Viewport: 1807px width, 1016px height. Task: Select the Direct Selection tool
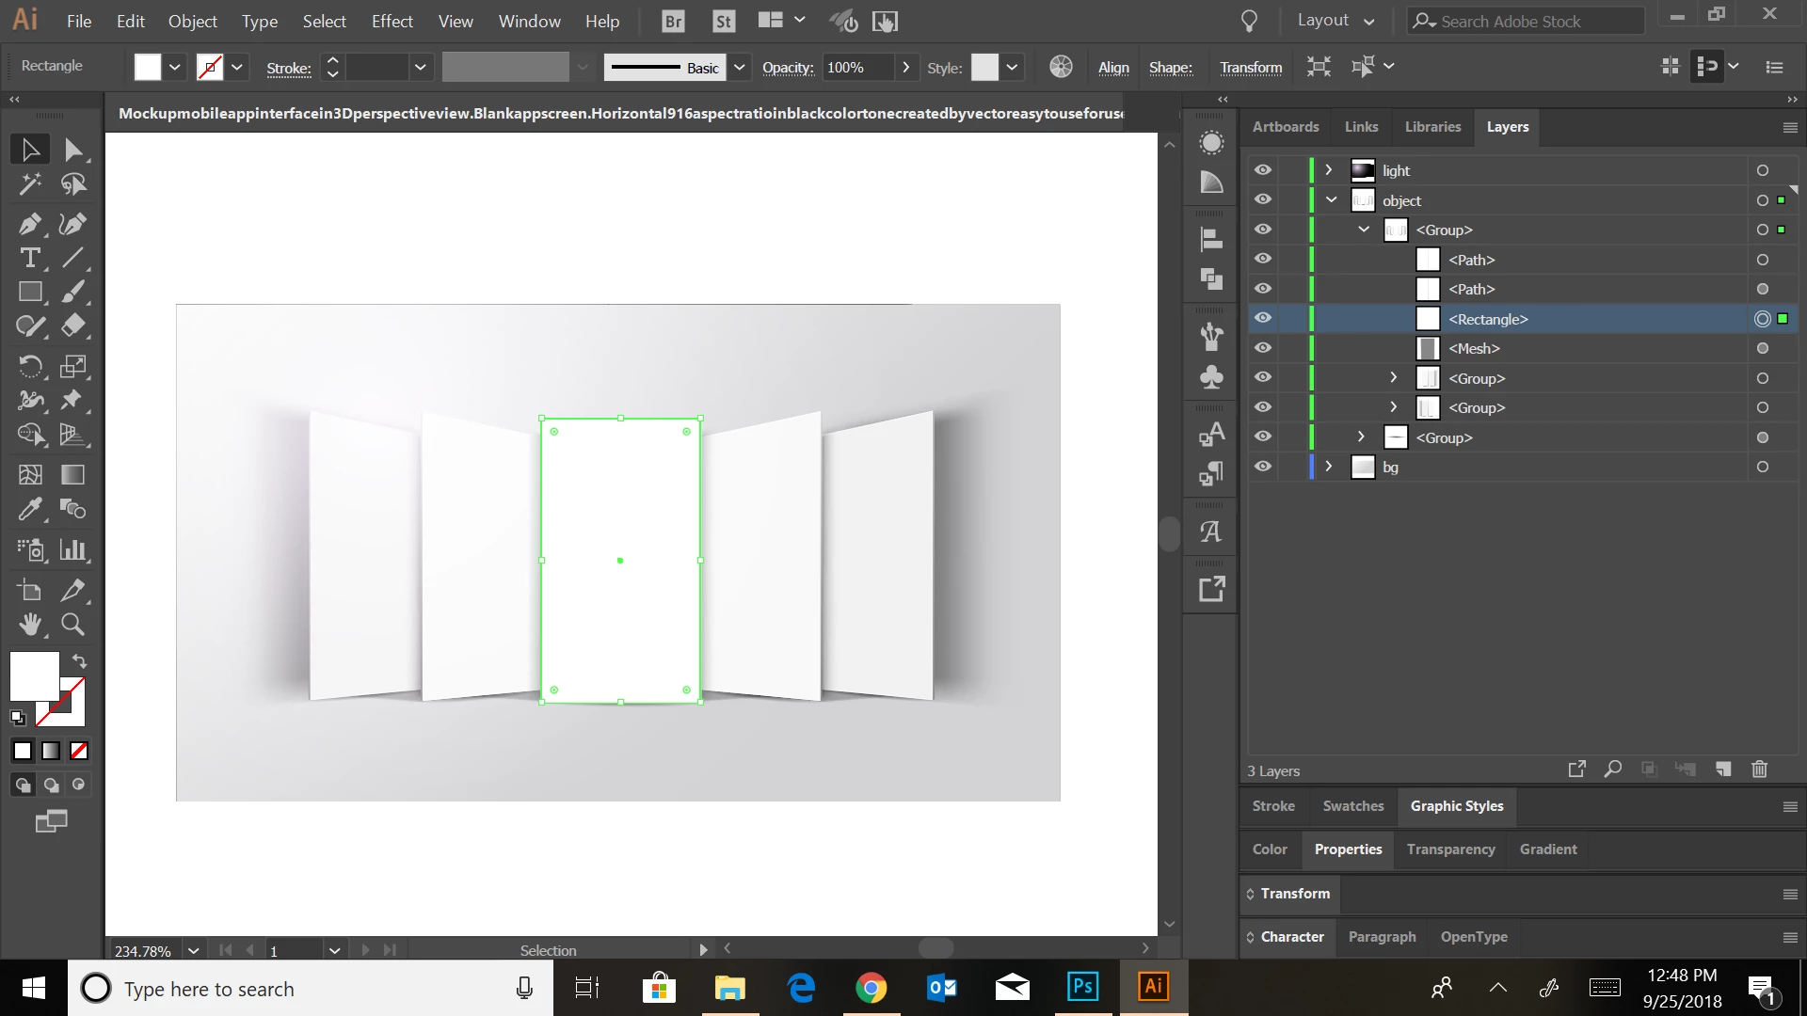[72, 150]
